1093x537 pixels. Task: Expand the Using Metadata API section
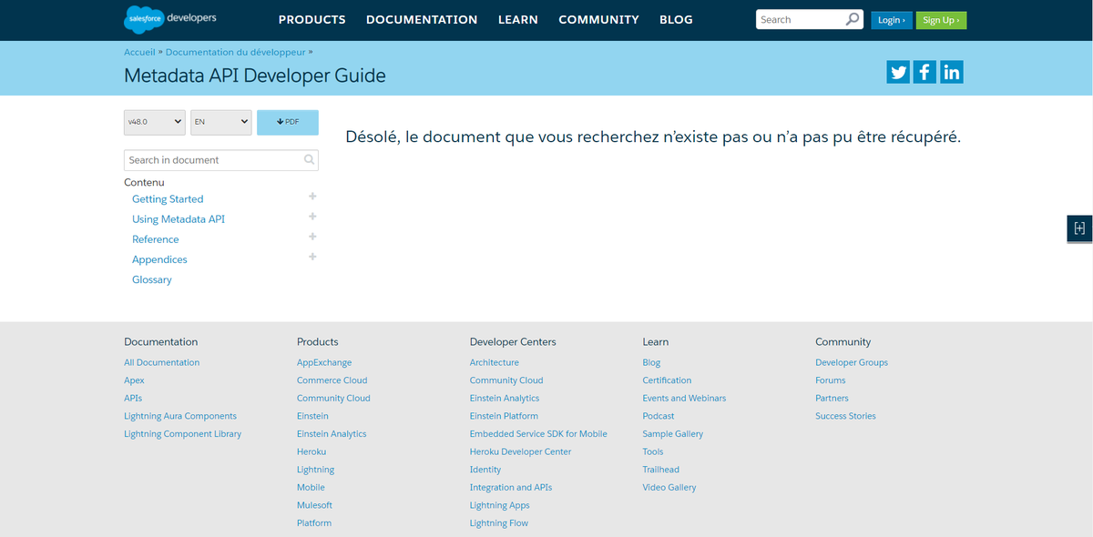click(x=312, y=217)
